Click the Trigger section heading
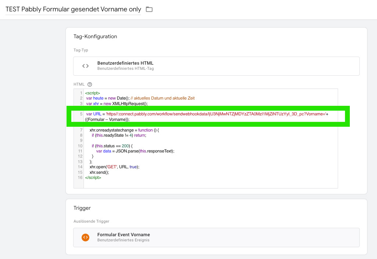This screenshot has height=259, width=377. pos(82,208)
